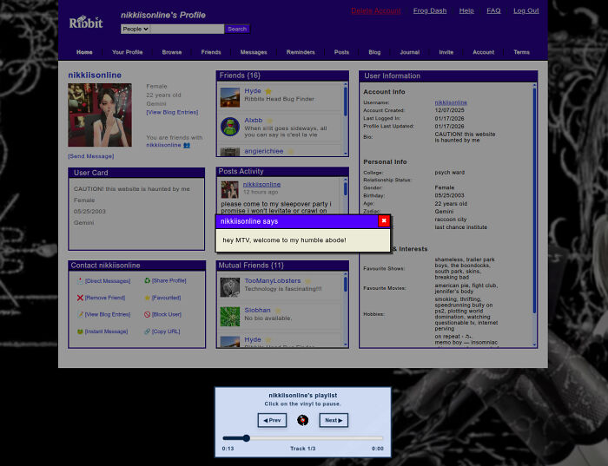Click nikkiisonline's profile picture

pos(100,115)
